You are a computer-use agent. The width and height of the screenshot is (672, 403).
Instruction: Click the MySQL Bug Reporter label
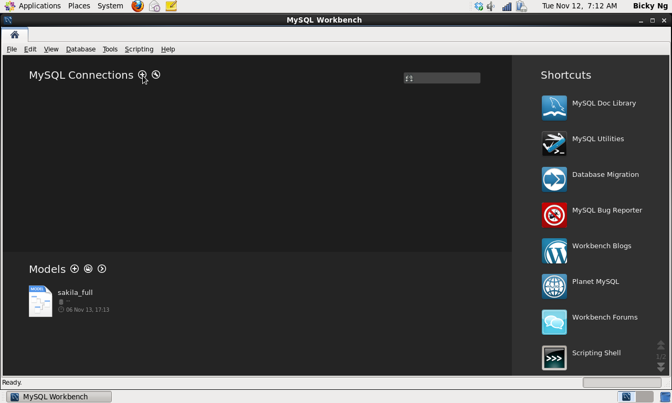point(607,210)
